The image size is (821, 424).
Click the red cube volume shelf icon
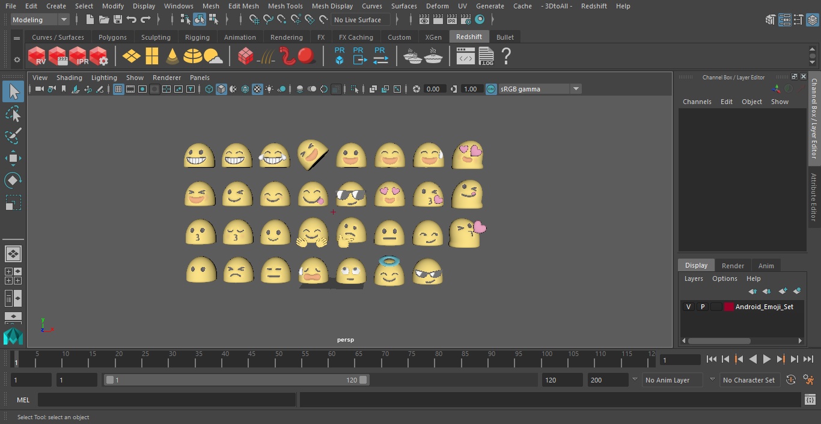tap(245, 57)
